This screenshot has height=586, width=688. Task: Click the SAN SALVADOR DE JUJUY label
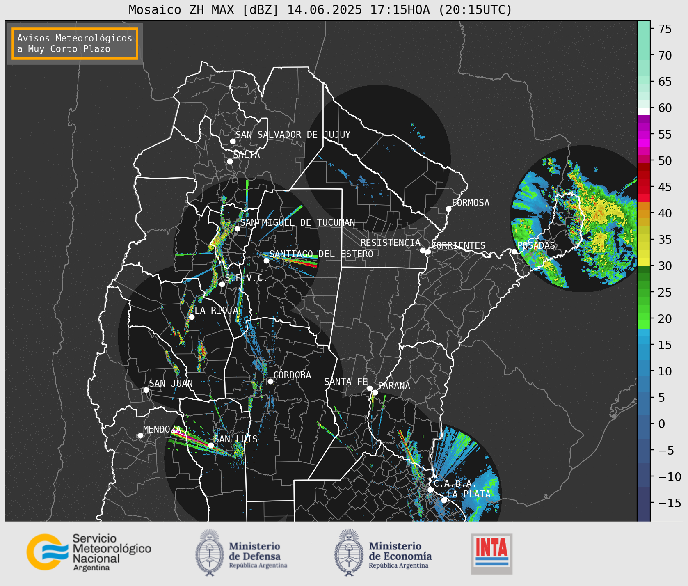pyautogui.click(x=293, y=135)
